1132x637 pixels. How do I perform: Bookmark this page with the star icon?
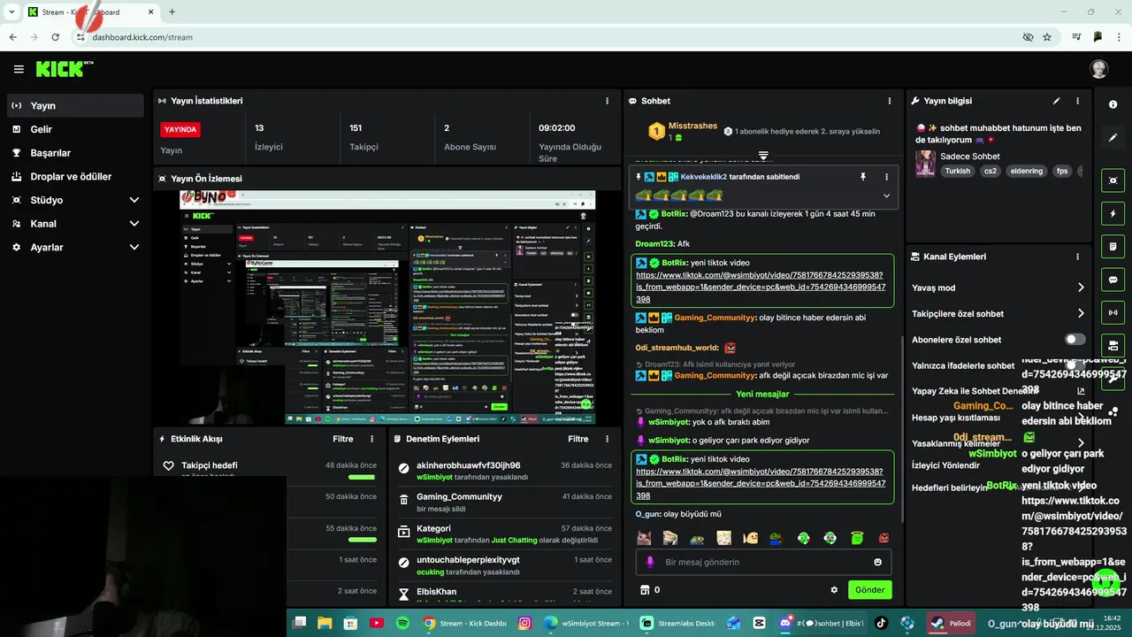tap(1047, 37)
